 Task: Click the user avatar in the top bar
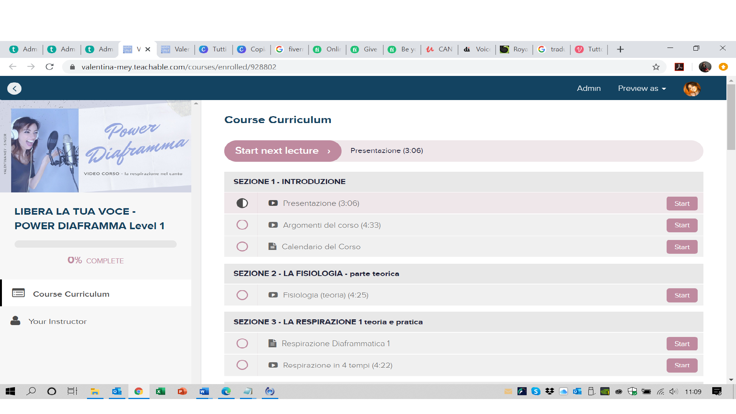coord(692,89)
